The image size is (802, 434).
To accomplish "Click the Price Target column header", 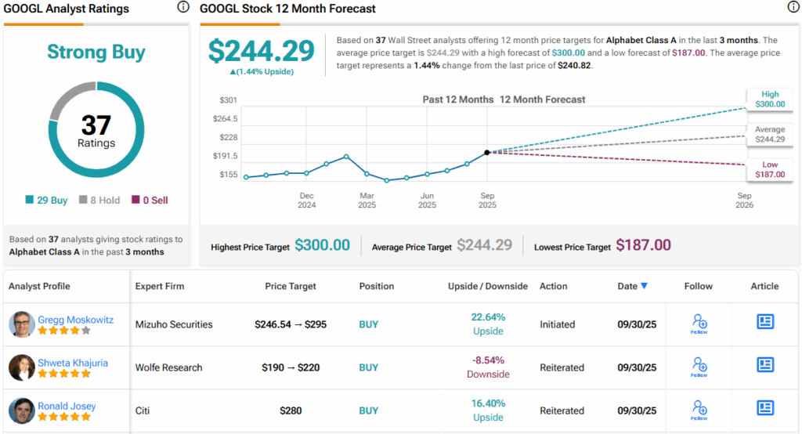I will coord(291,286).
